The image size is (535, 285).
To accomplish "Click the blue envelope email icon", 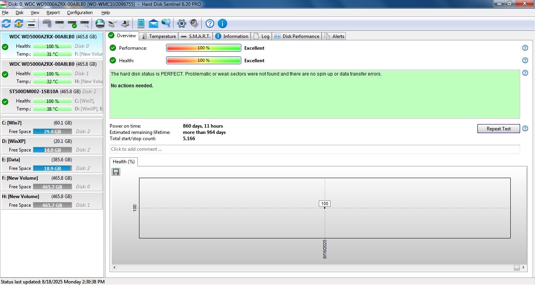I will (154, 23).
